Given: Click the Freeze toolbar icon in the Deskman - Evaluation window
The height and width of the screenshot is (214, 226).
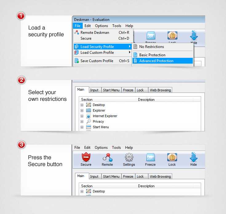Looking at the screenshot, I should click(x=151, y=35).
